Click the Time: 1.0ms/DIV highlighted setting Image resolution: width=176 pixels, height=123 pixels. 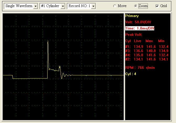click(x=140, y=28)
